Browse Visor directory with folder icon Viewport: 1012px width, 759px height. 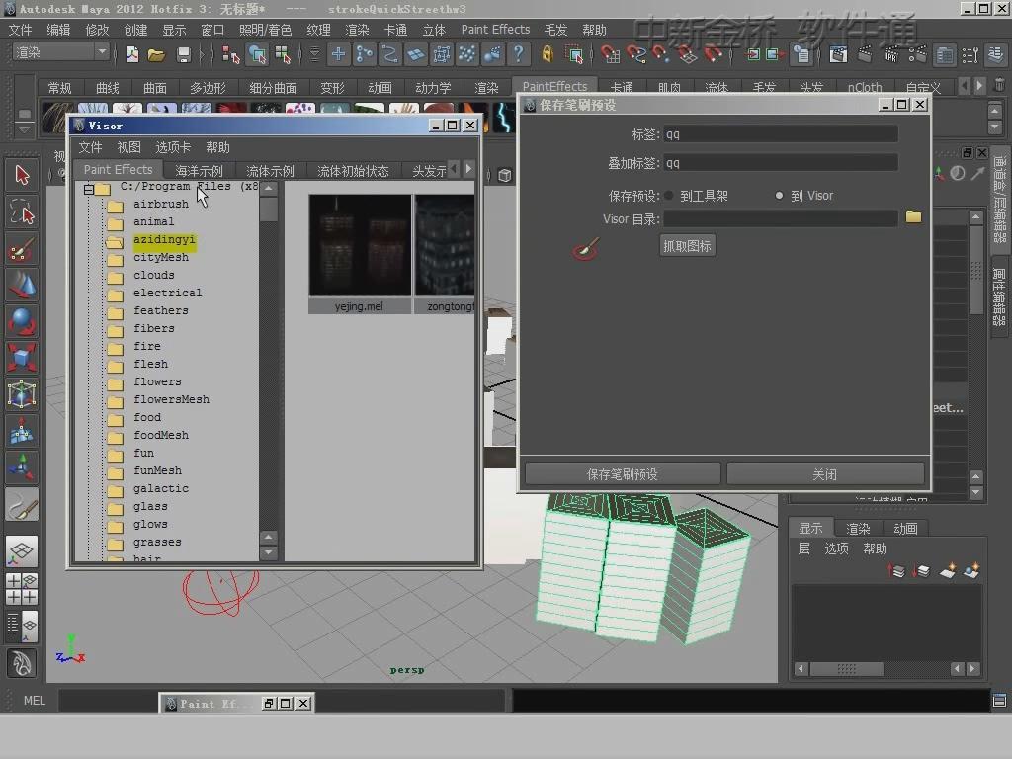click(913, 216)
